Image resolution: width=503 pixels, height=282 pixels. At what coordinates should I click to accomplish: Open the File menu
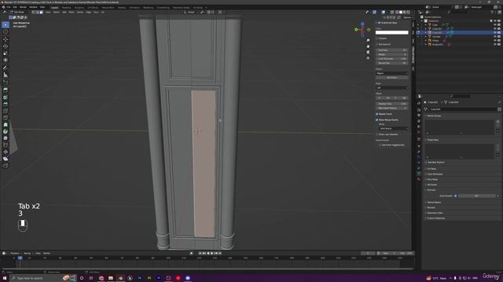coord(9,7)
